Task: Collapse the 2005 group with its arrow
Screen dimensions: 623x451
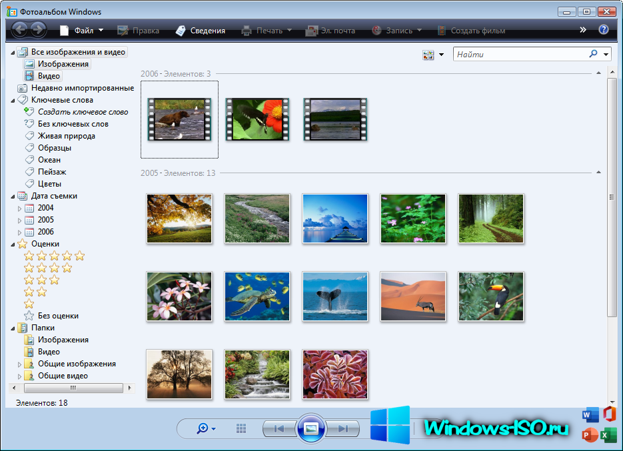Action: point(598,173)
